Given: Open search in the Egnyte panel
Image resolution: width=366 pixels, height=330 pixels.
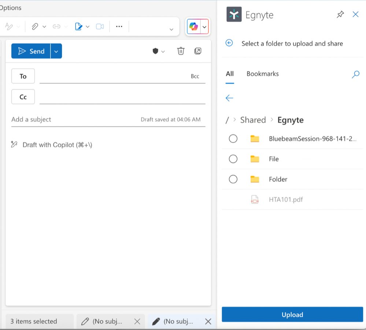Looking at the screenshot, I should coord(355,74).
